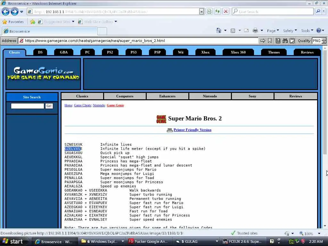Click the red Game Genie breadcrumb link
Viewport: 328px width, 246px height.
point(115,105)
